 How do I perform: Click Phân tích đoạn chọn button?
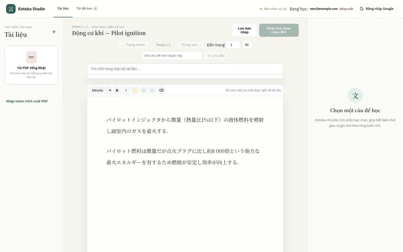coord(279,30)
